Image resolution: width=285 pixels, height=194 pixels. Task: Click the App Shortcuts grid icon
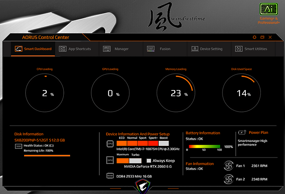click(63, 49)
